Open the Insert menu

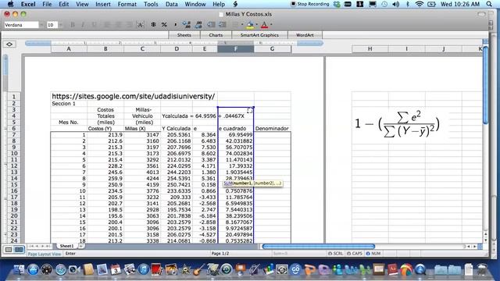[x=103, y=4]
